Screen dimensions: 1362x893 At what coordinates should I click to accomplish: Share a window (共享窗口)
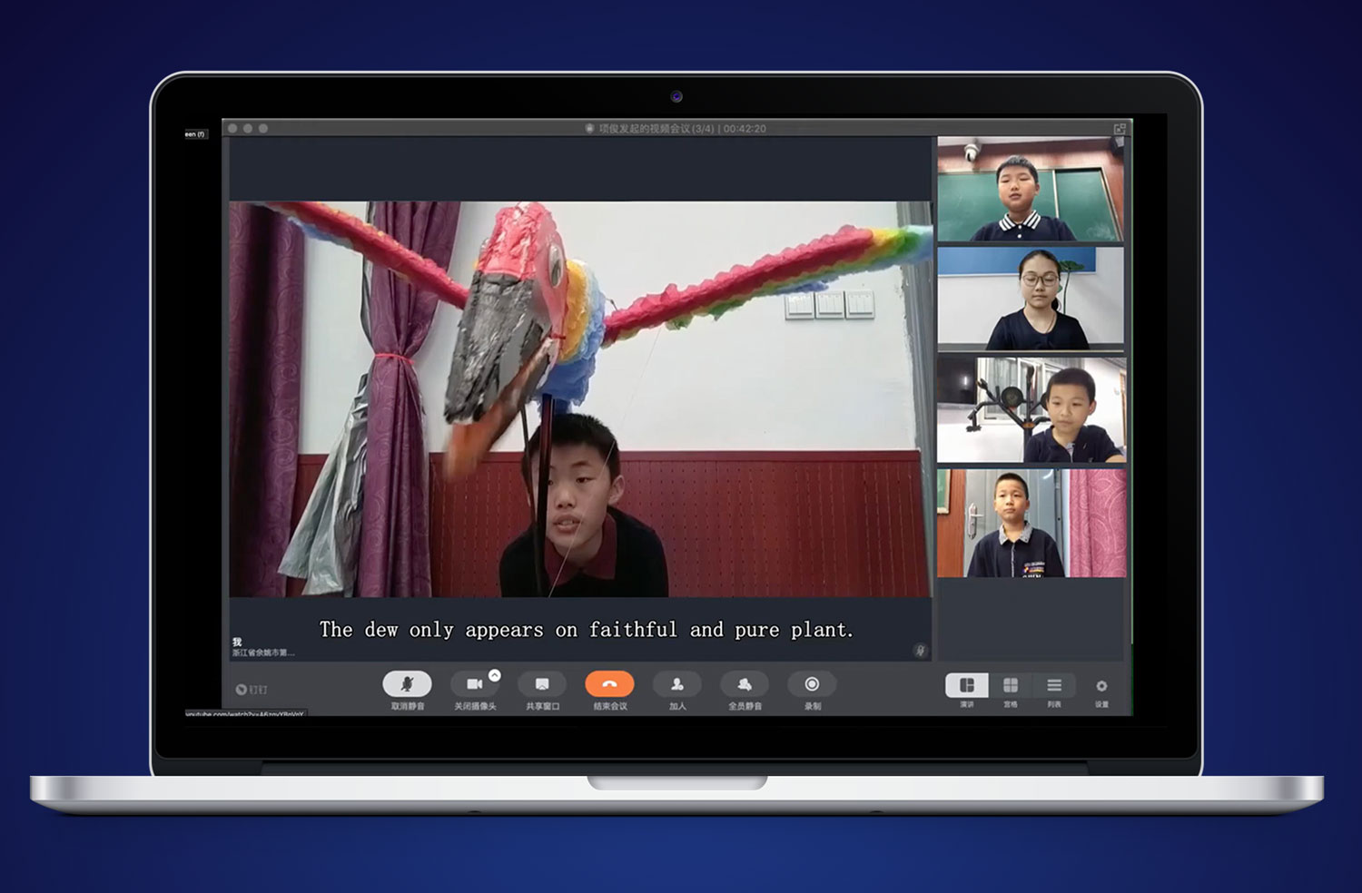[x=542, y=684]
